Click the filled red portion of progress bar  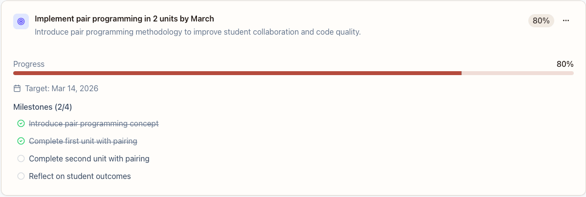tap(237, 73)
